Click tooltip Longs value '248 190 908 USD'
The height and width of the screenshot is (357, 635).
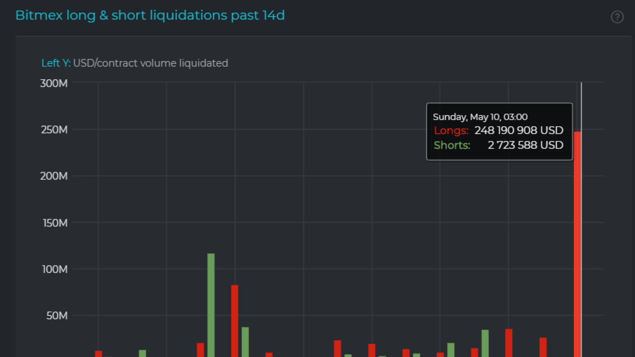(519, 130)
